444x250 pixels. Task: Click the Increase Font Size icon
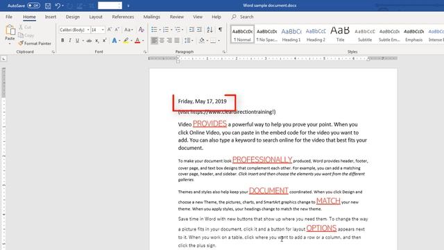point(110,29)
